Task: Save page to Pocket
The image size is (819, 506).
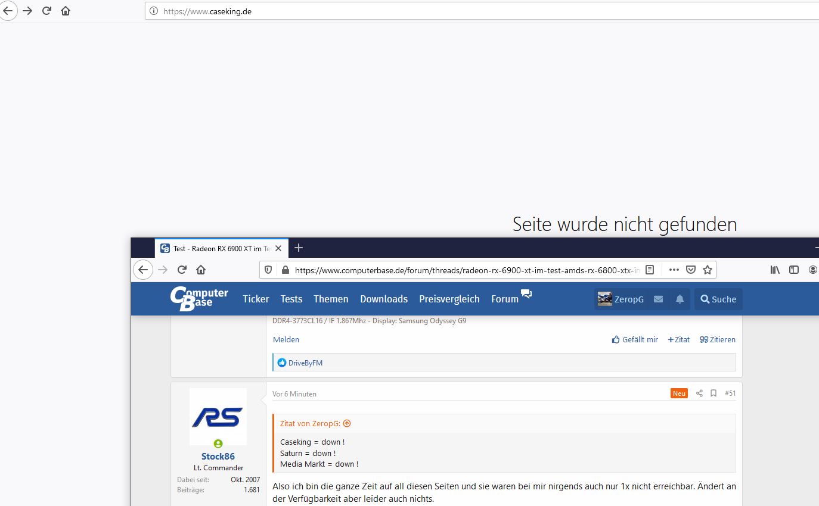Action: [691, 270]
